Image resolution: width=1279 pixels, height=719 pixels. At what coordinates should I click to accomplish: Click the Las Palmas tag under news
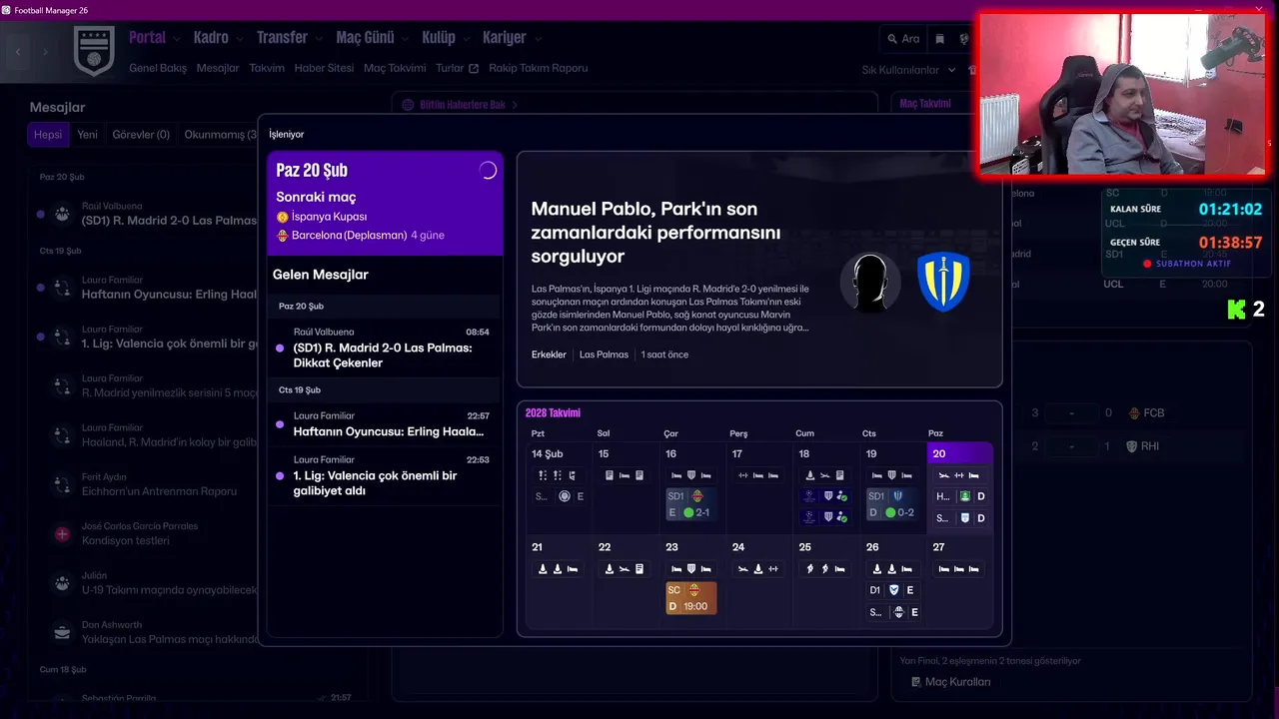tap(604, 355)
